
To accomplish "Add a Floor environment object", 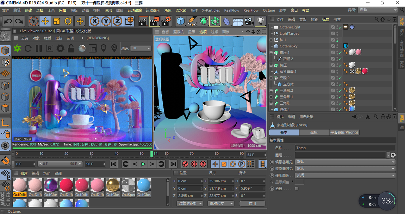I will click(238, 21).
